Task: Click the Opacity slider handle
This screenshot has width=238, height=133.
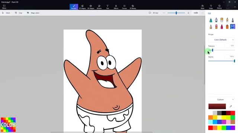Action: [235, 61]
